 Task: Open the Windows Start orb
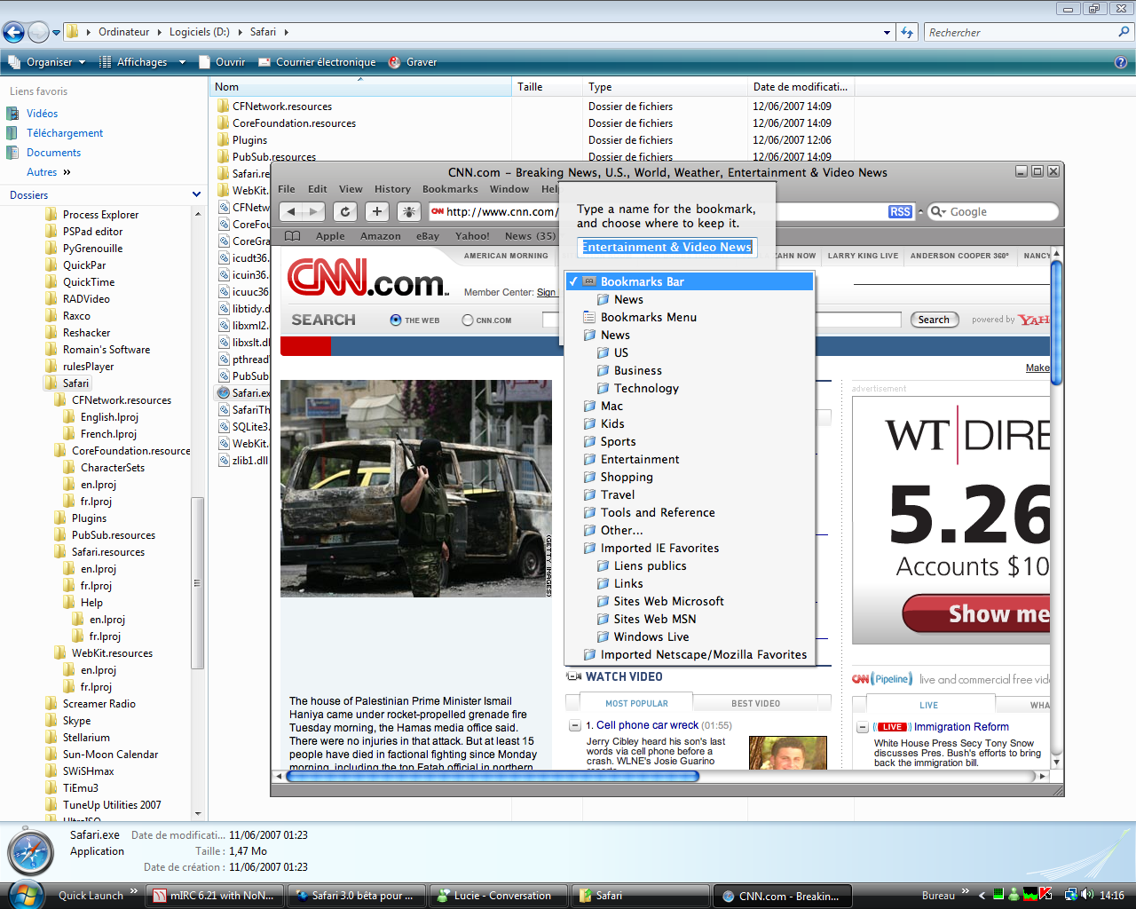(x=25, y=894)
